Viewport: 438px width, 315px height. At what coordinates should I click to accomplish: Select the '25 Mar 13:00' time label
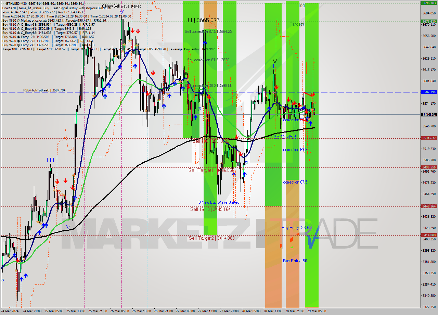click(x=76, y=311)
